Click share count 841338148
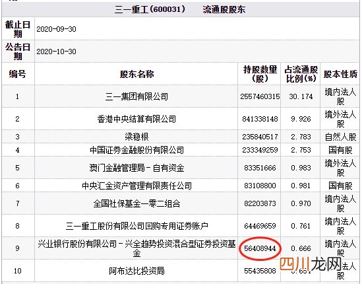This screenshot has height=284, width=362. click(x=260, y=119)
